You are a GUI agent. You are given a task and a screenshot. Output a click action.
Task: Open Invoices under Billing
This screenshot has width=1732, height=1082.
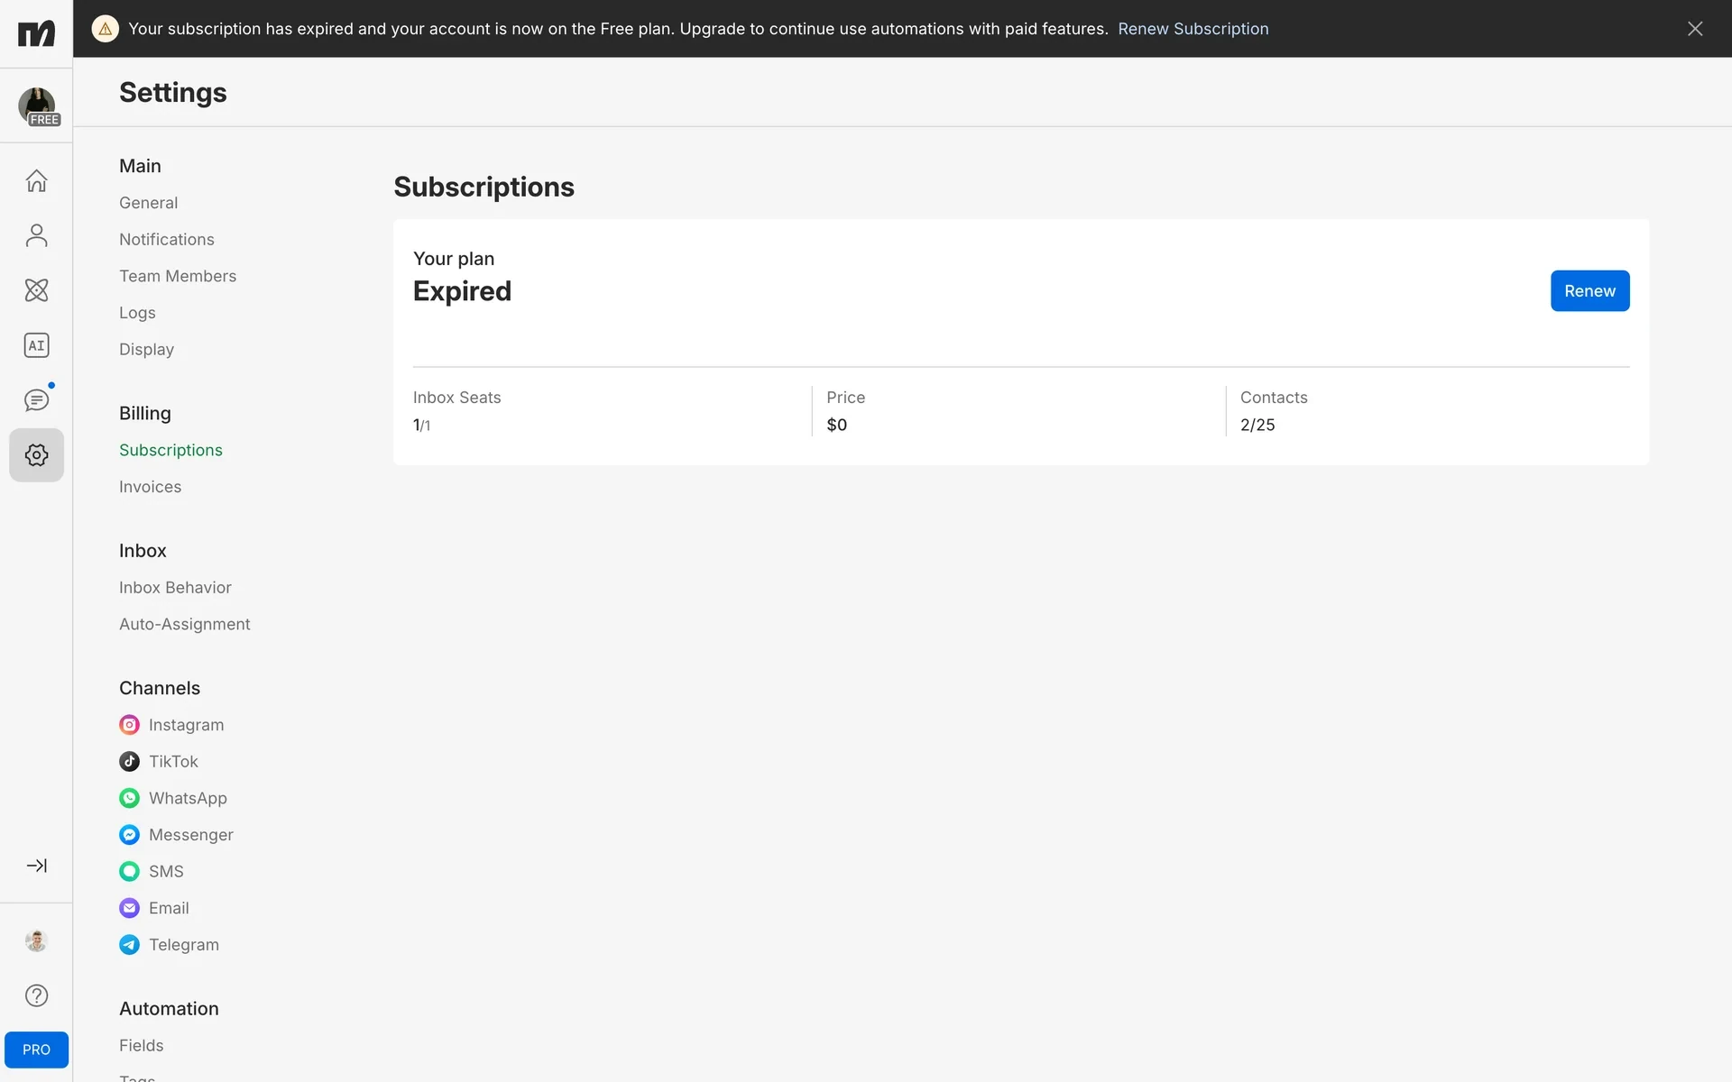coord(150,487)
